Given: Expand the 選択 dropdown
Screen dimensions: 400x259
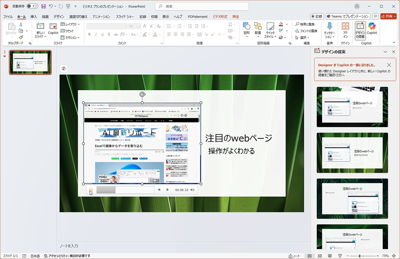Looking at the screenshot, I should (x=302, y=38).
